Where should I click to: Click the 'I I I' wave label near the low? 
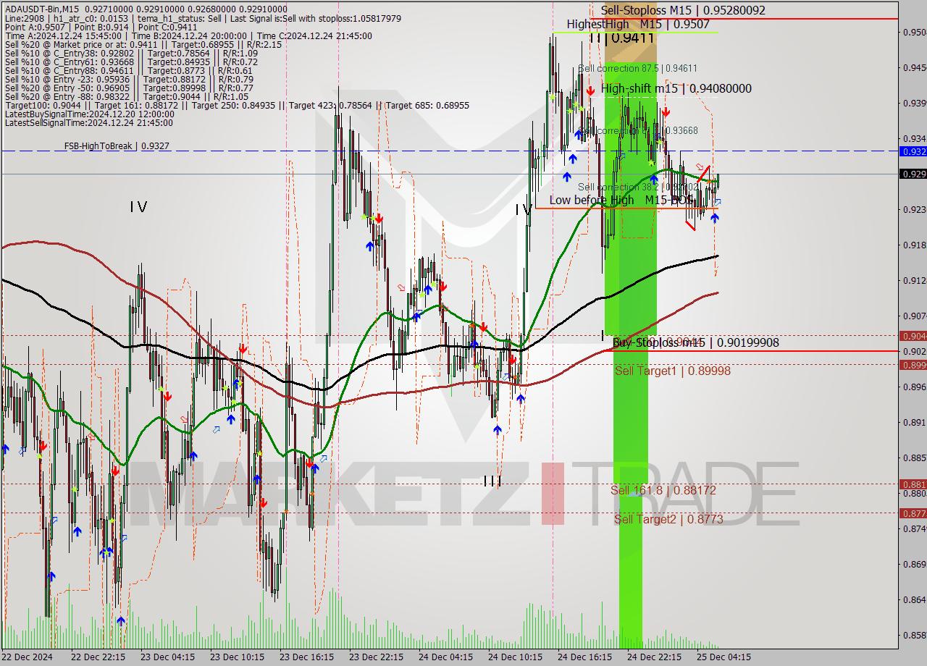tap(492, 481)
